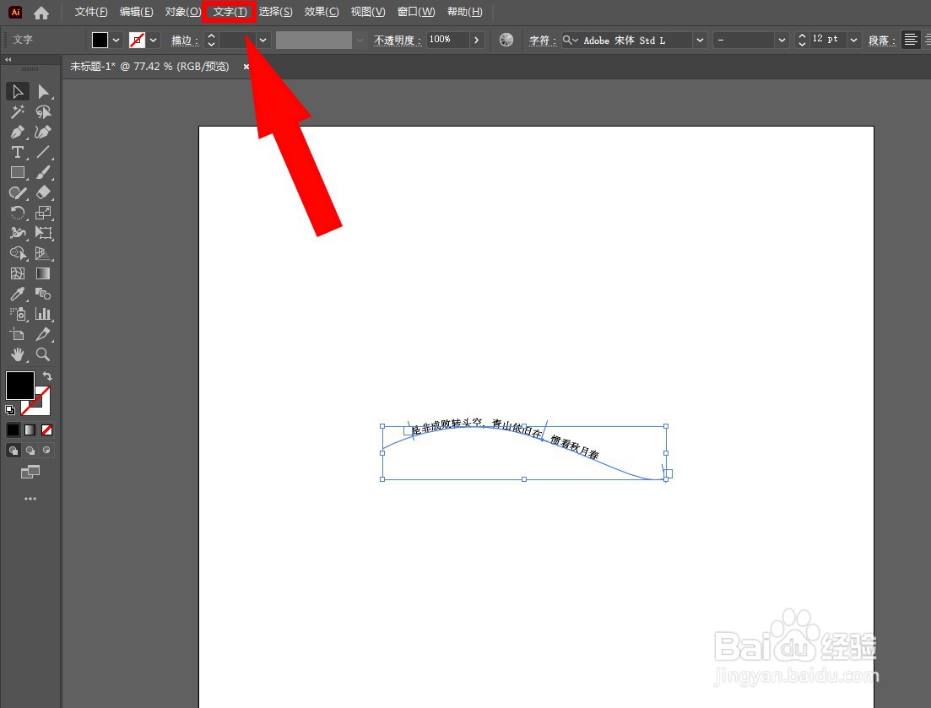
Task: Select the Gradient tool
Action: [43, 273]
